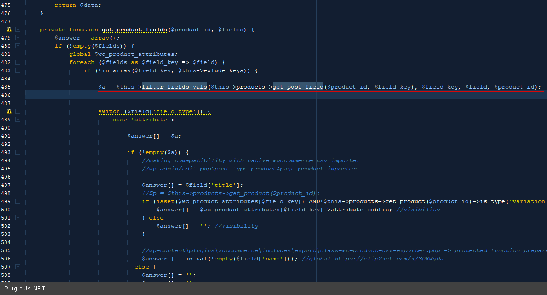The height and width of the screenshot is (295, 547).
Task: Click the PluginUs.NET label in bottom bar
Action: [25, 289]
